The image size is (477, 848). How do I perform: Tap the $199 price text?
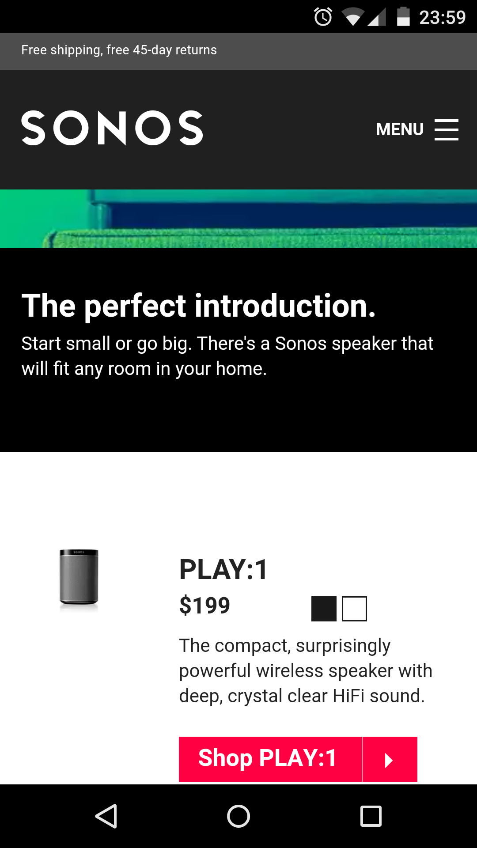(204, 605)
